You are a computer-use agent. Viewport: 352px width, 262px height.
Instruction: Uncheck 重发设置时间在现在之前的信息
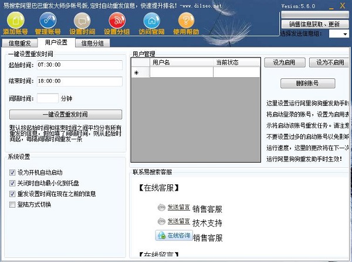click(13, 194)
